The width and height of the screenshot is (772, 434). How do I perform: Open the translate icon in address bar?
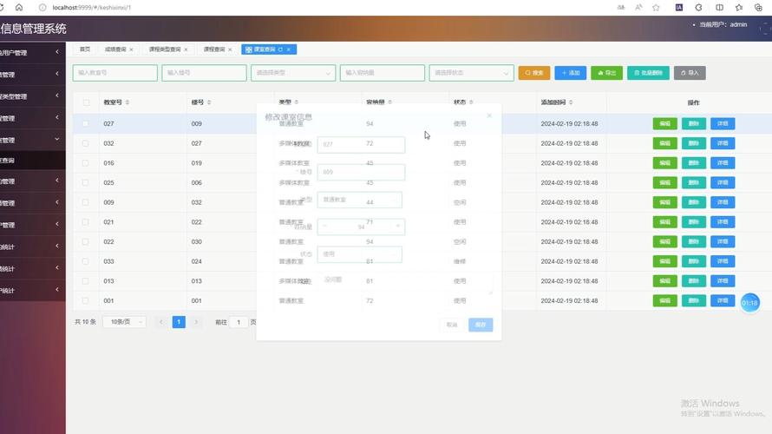(621, 8)
